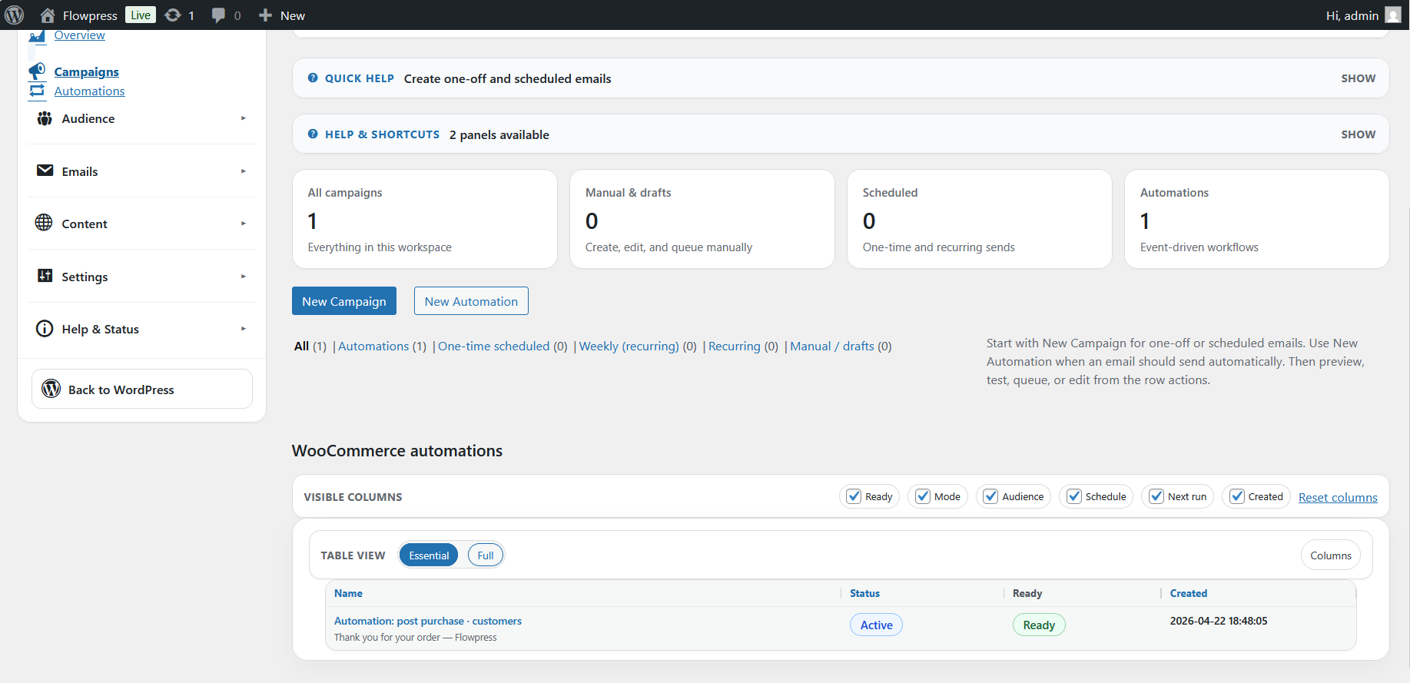The height and width of the screenshot is (683, 1410).
Task: Toggle the Created column checkbox
Action: point(1237,496)
